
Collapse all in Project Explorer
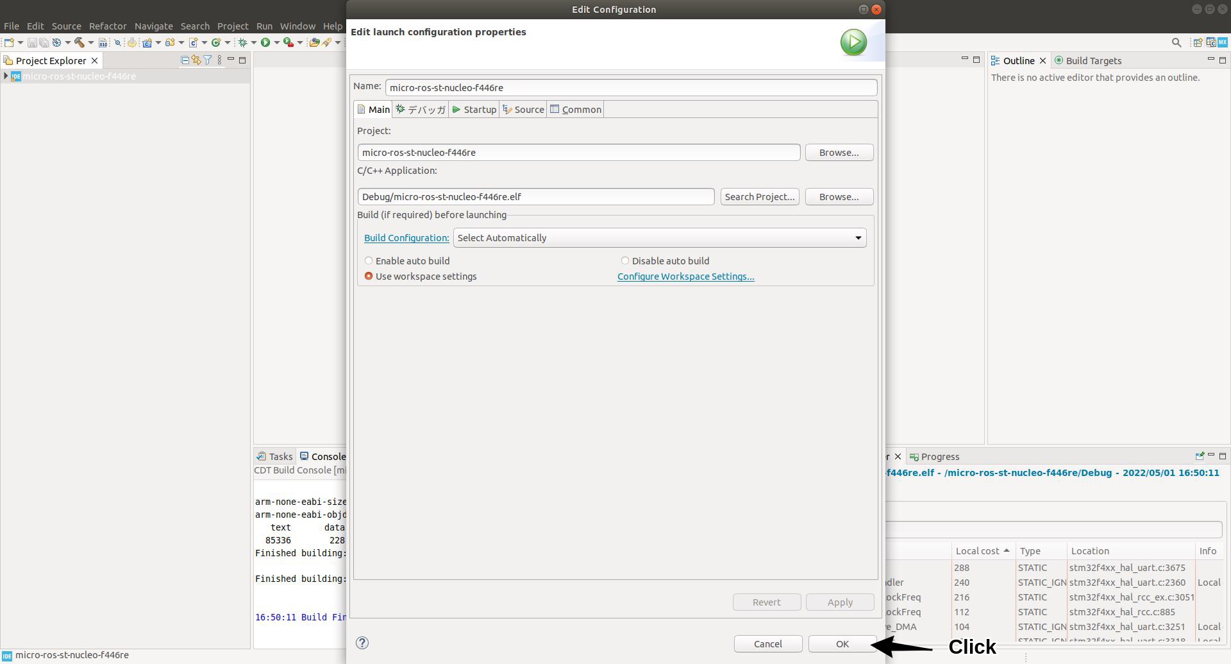click(x=185, y=60)
